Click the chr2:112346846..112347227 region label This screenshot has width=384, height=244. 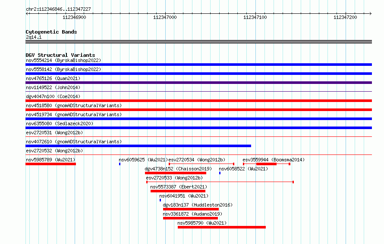[x=58, y=9]
